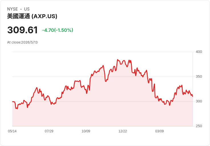Click the chart's highest peak near 12/22
This screenshot has width=210, height=146.
click(118, 59)
